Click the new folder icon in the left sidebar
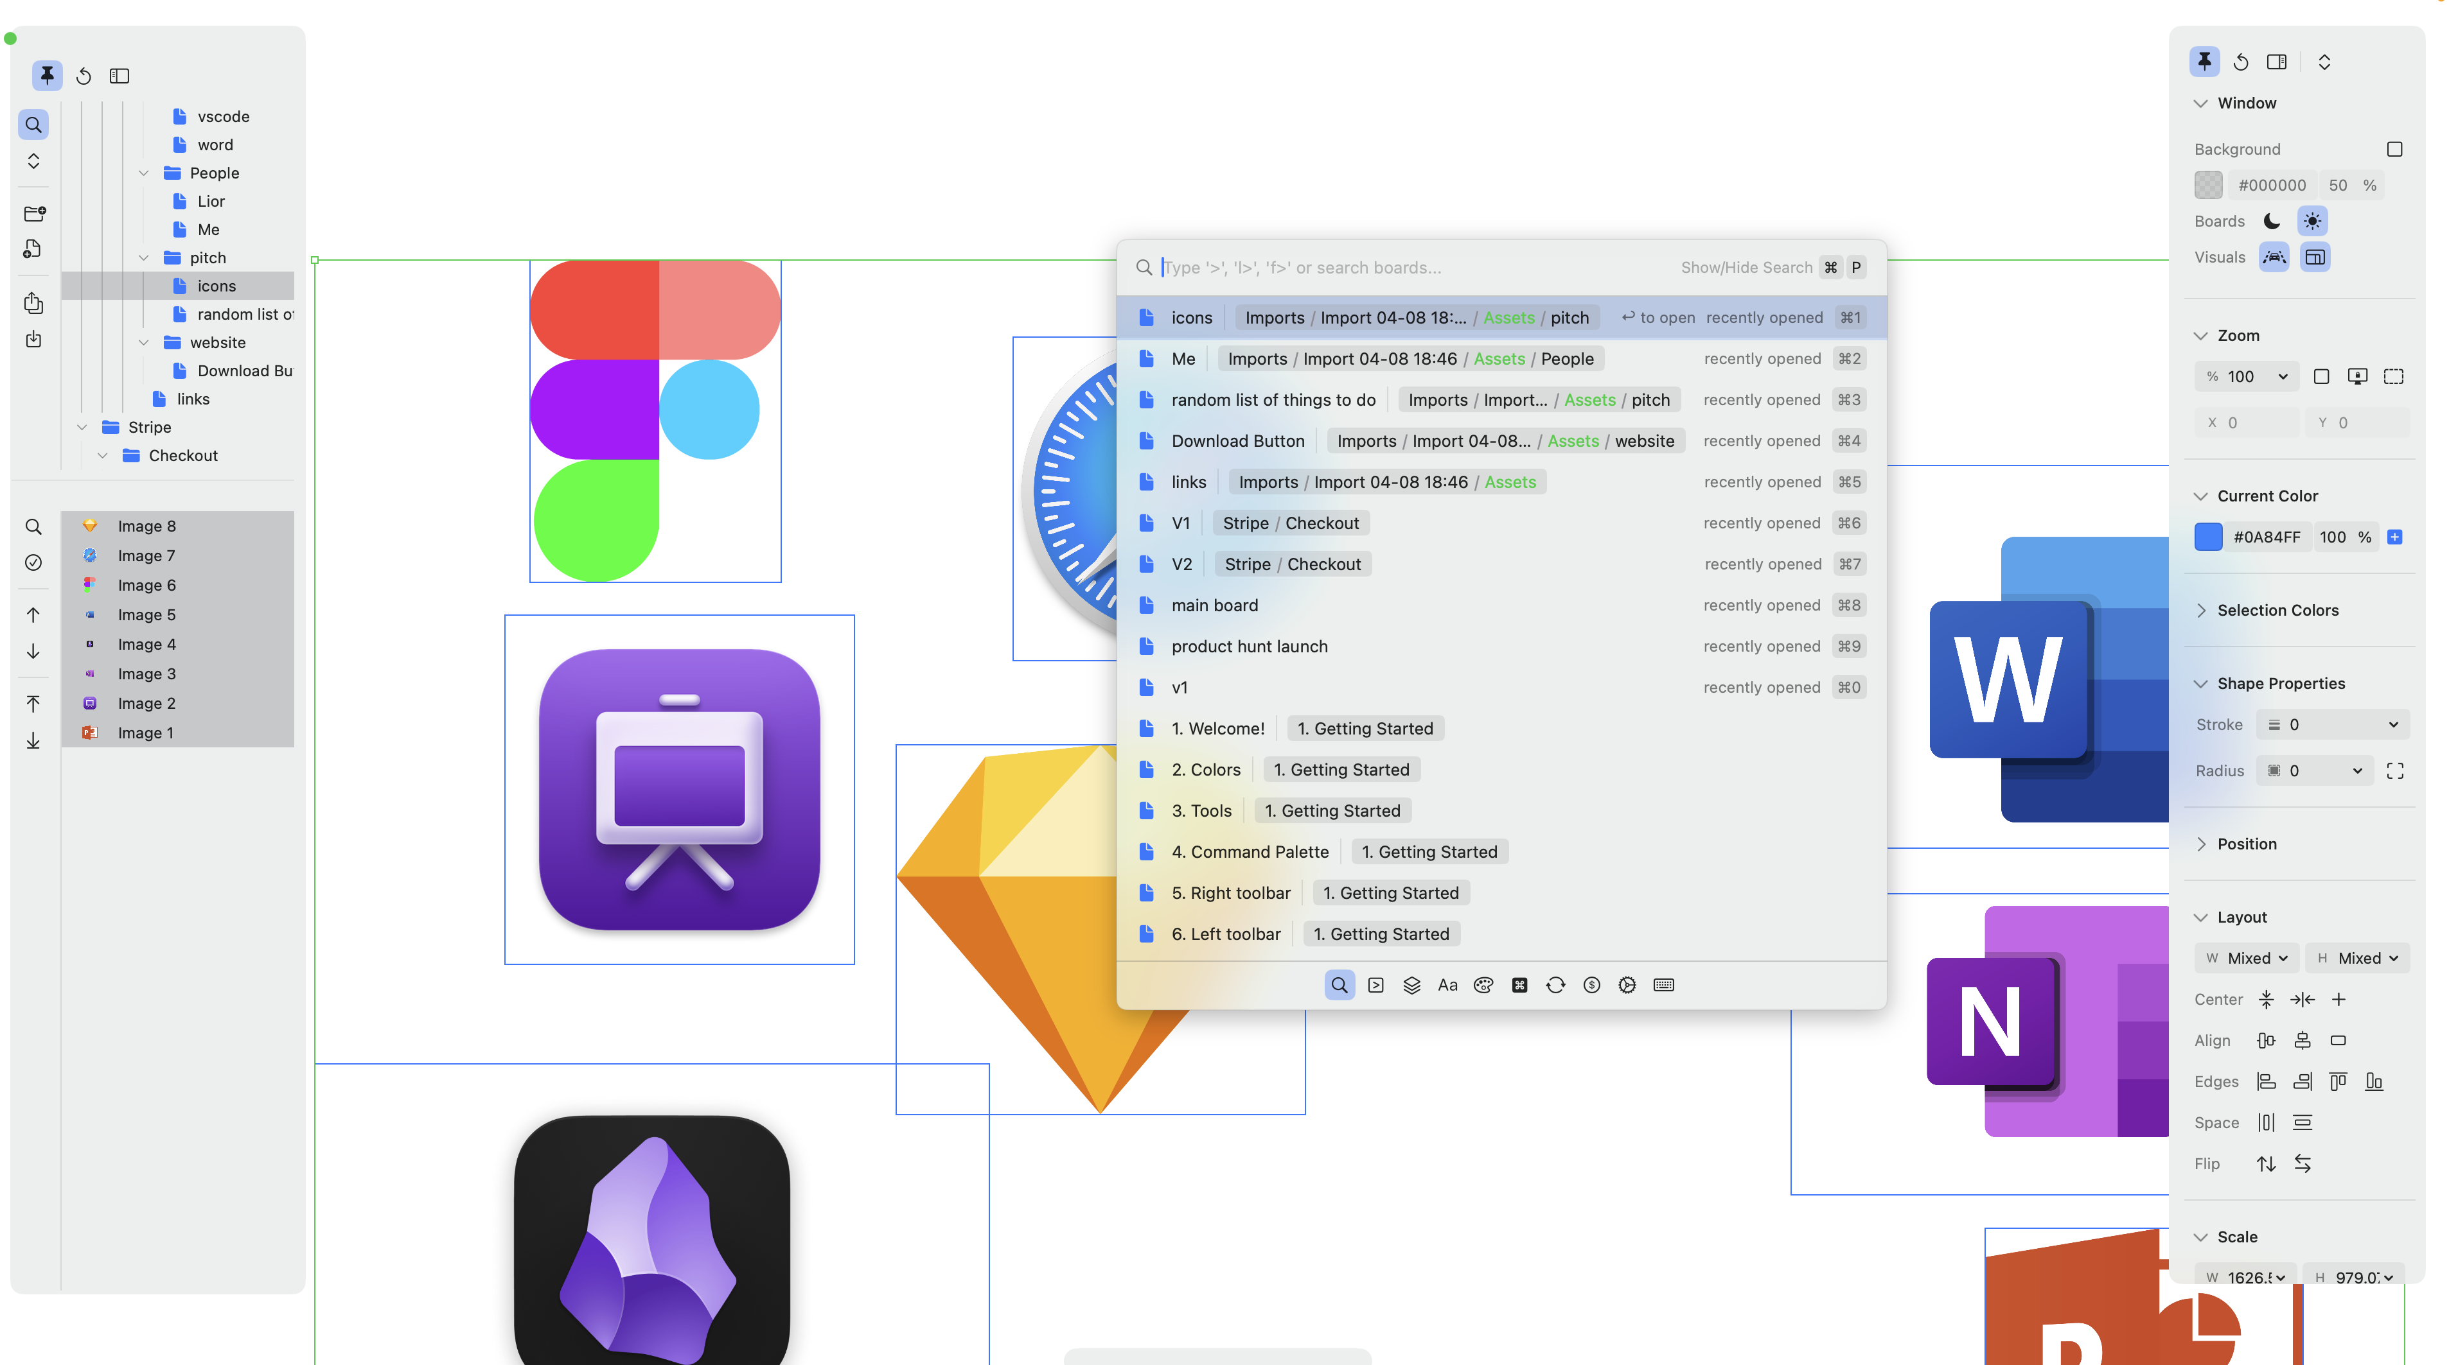Viewport: 2449px width, 1365px height. [x=34, y=214]
